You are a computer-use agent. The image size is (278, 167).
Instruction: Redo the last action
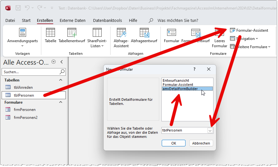(40, 8)
